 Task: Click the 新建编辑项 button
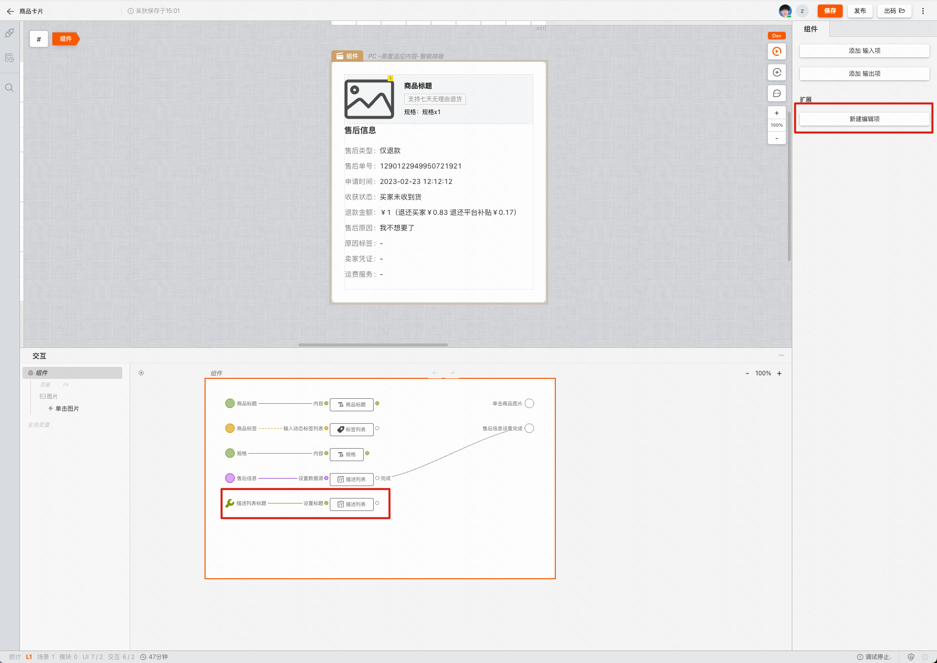(x=864, y=119)
